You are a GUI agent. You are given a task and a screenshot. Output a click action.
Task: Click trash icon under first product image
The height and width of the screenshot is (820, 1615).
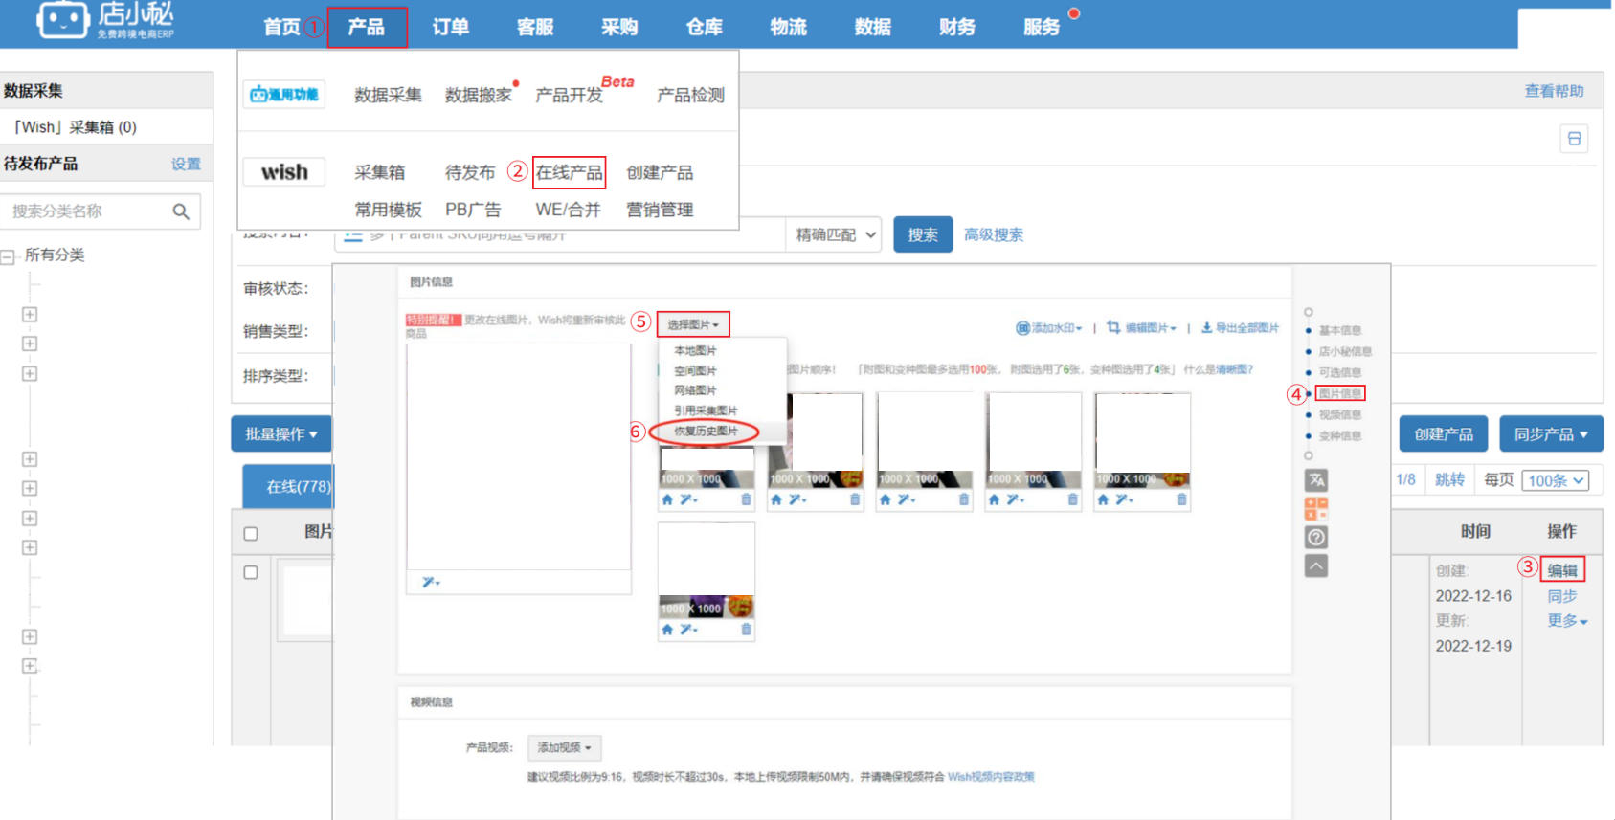coord(746,499)
